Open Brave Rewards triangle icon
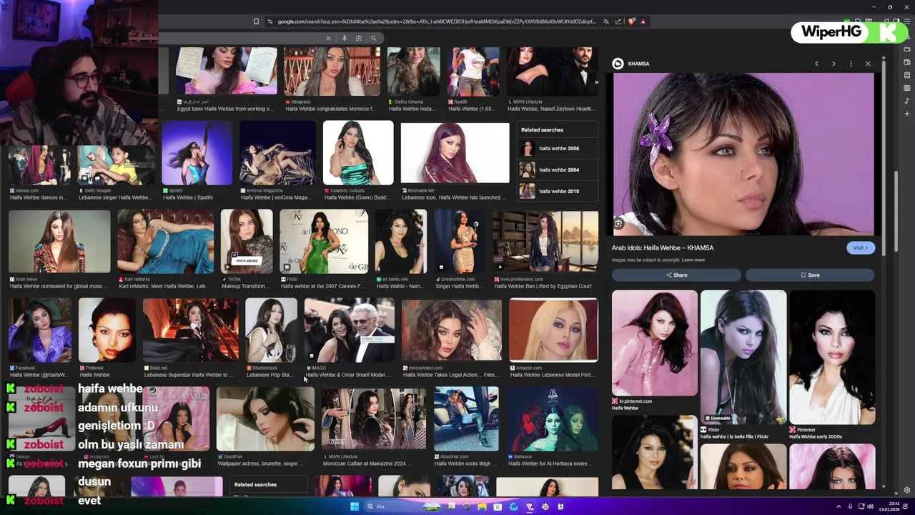The width and height of the screenshot is (915, 515). (x=643, y=21)
